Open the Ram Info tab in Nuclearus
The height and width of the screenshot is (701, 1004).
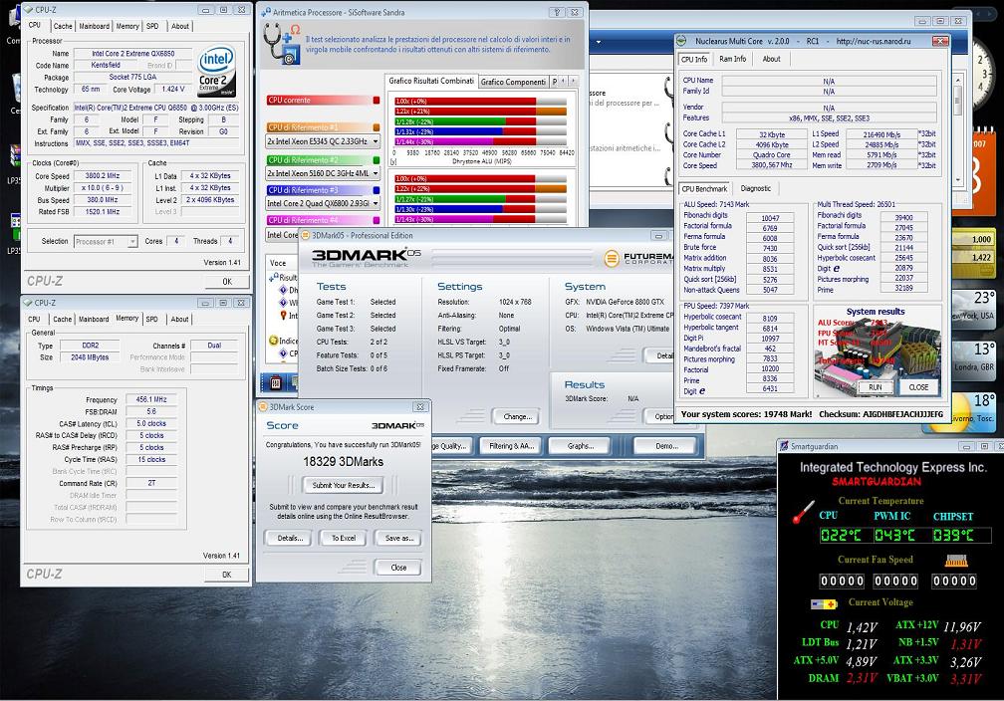(732, 59)
